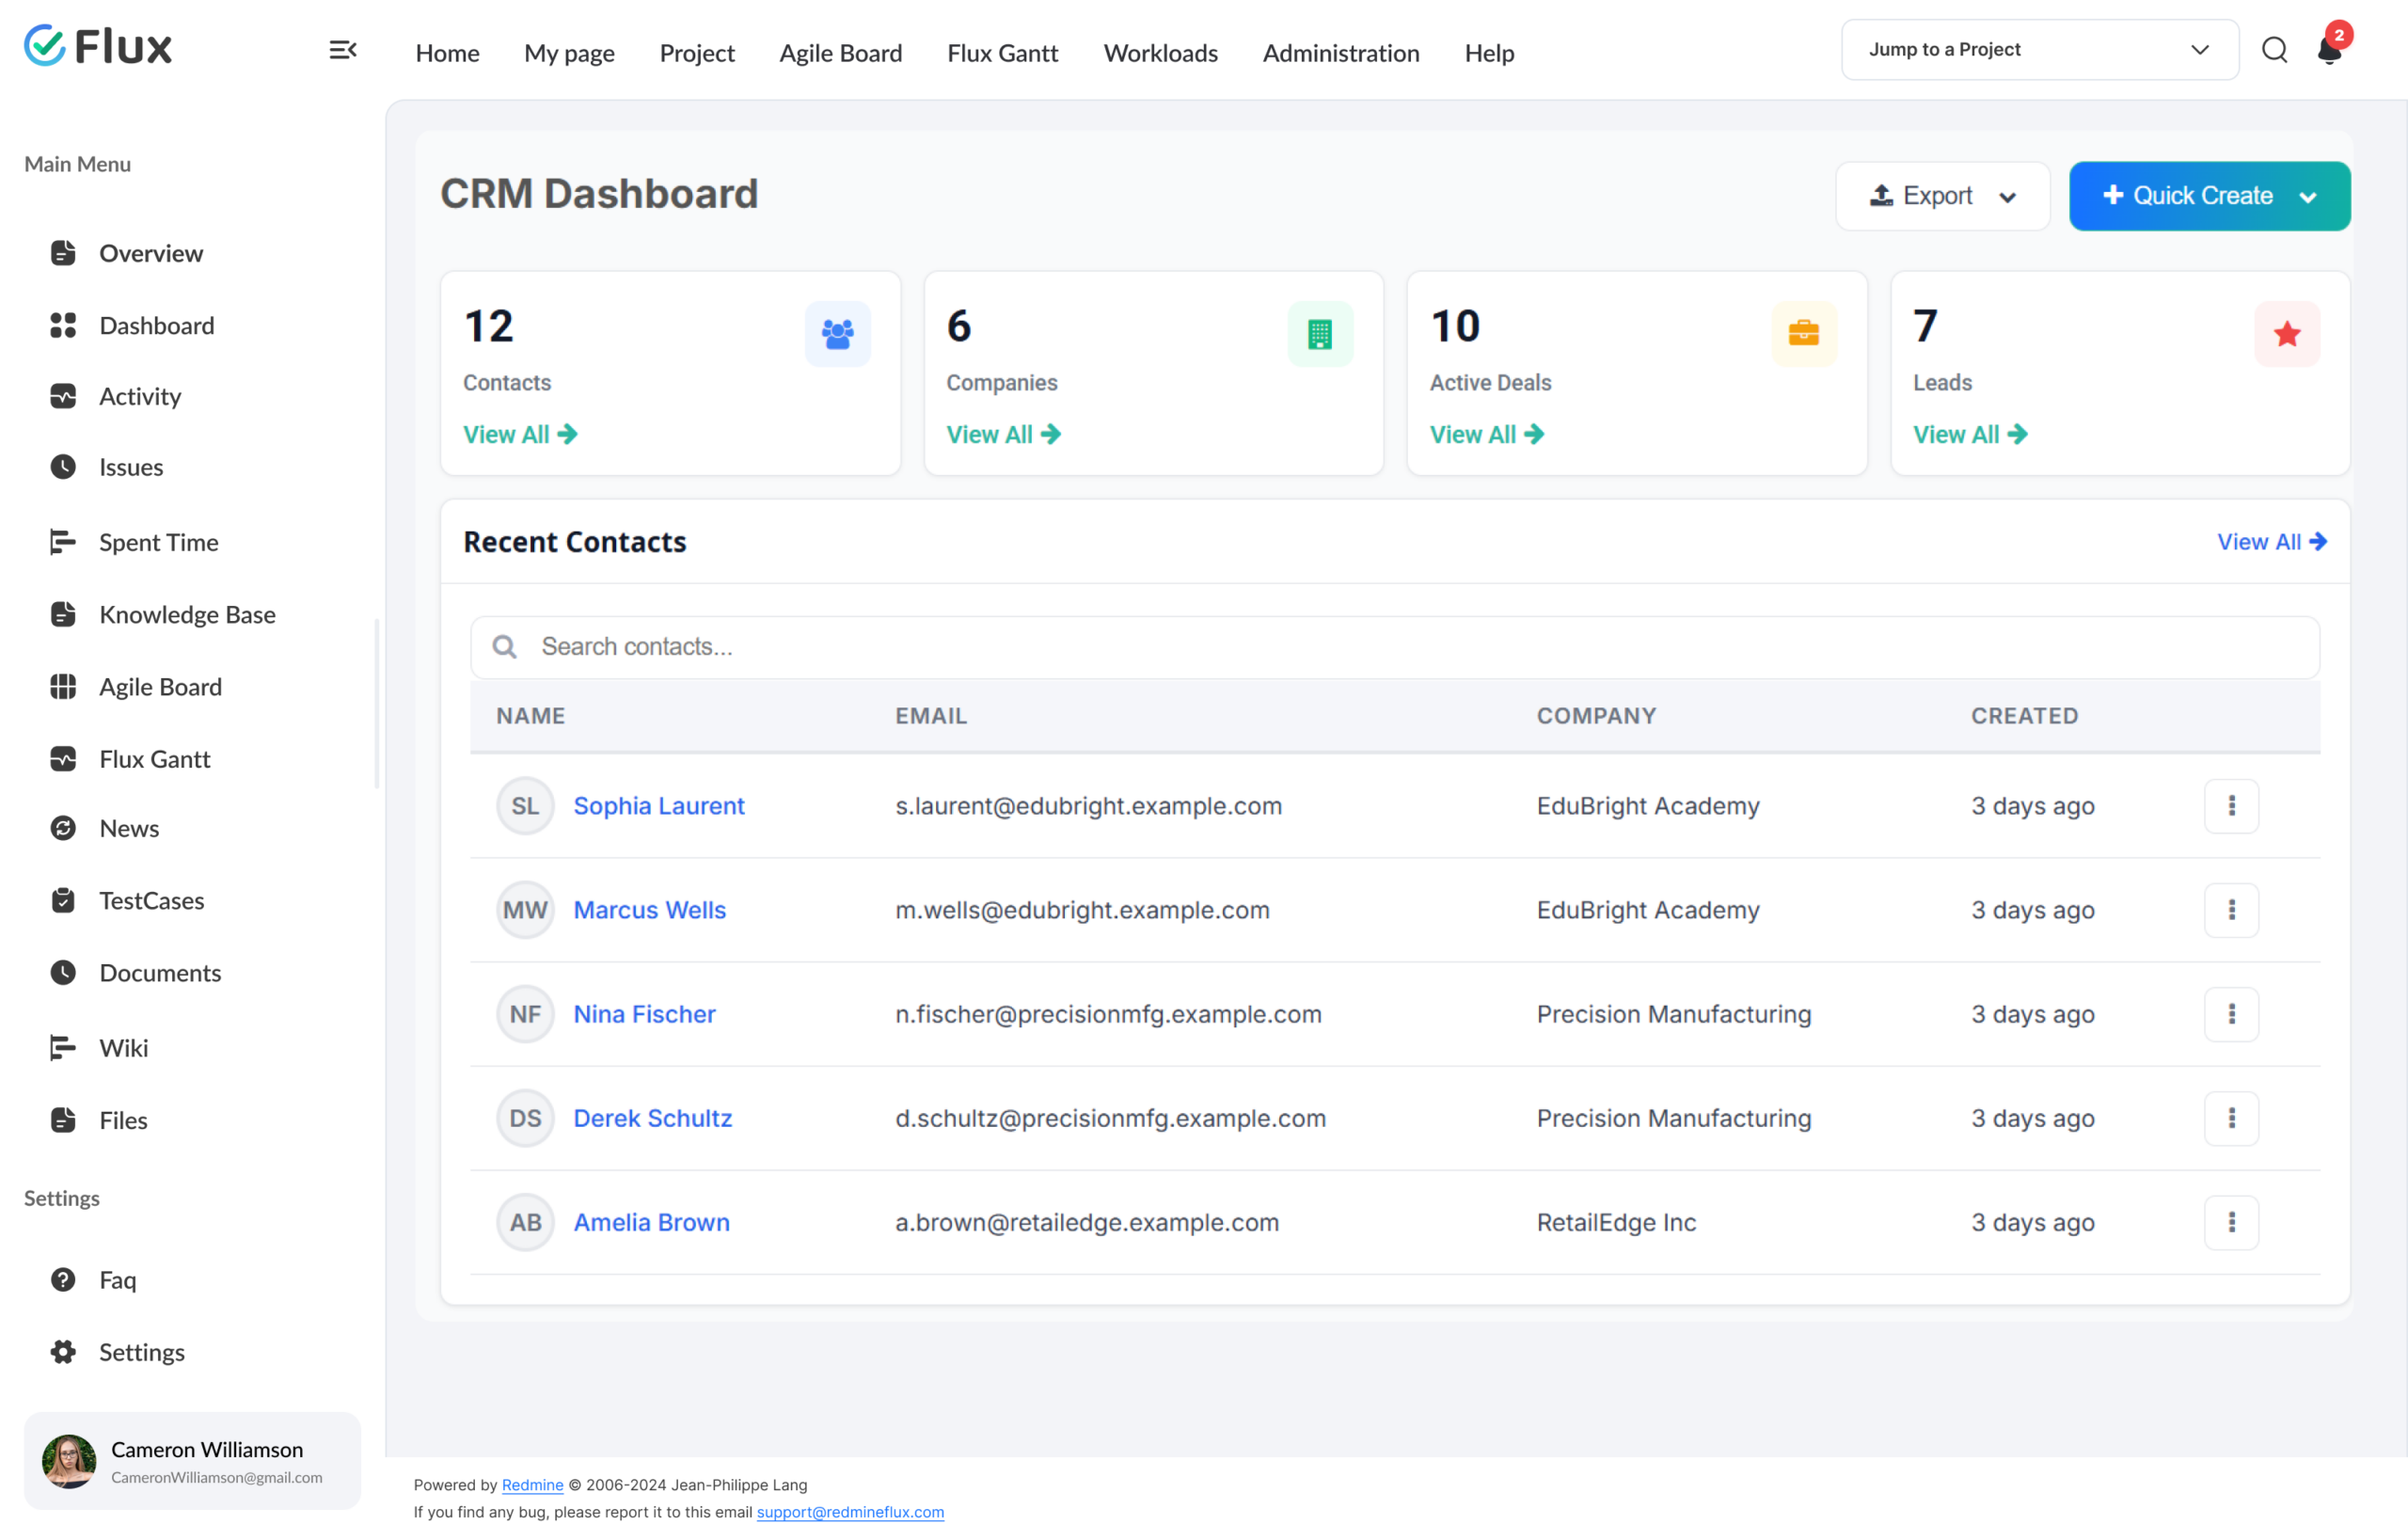Click View All under Contacts card
Screen dimensions: 2408x1540
(x=520, y=434)
